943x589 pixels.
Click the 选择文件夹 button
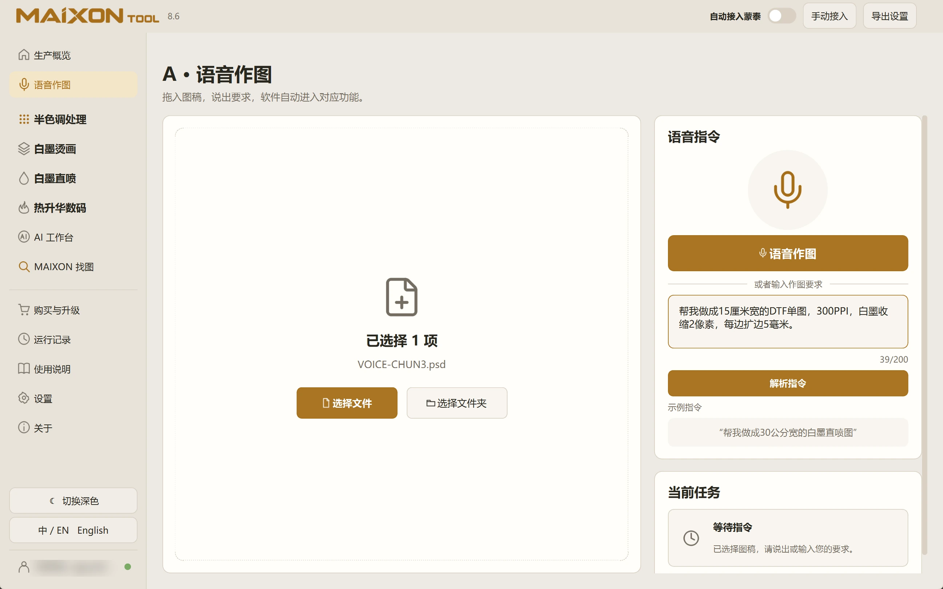click(x=457, y=403)
